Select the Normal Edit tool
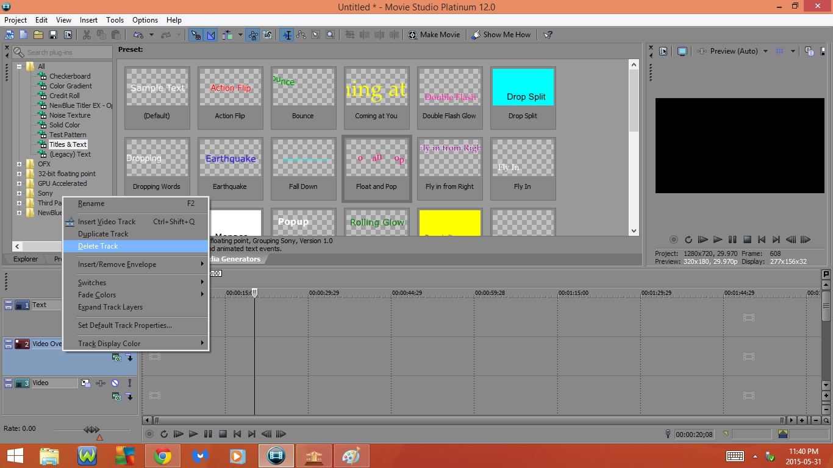This screenshot has height=468, width=833. (287, 35)
